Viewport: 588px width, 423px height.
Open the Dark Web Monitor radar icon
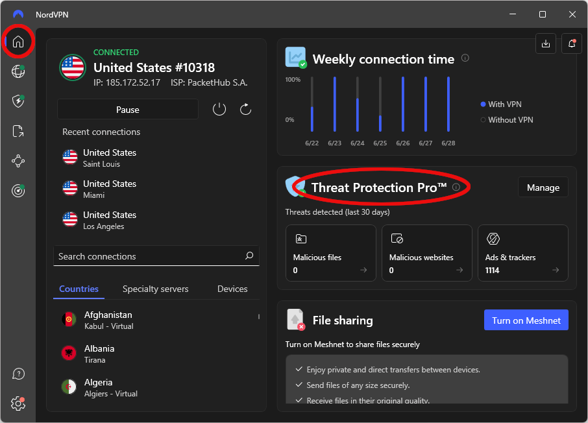pyautogui.click(x=18, y=191)
